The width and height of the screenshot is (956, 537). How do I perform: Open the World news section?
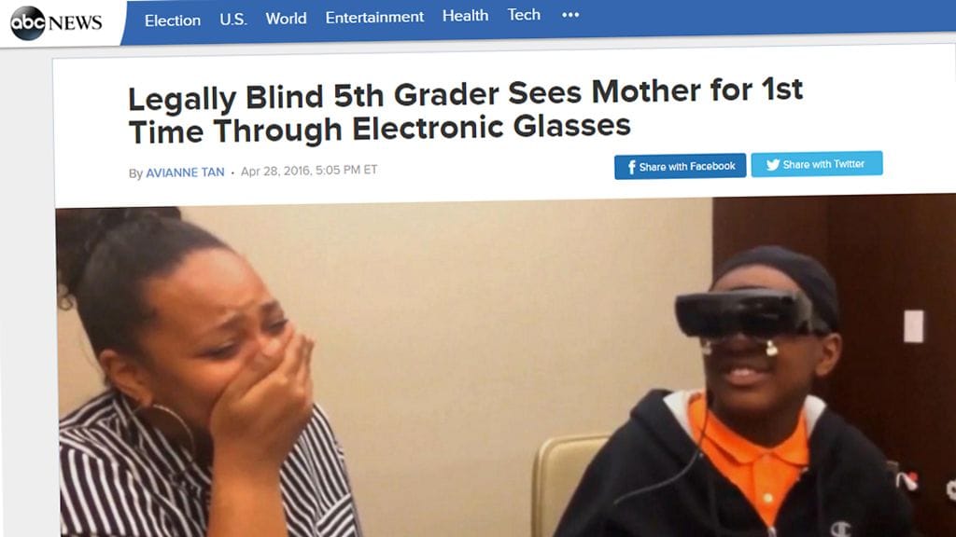(x=286, y=19)
